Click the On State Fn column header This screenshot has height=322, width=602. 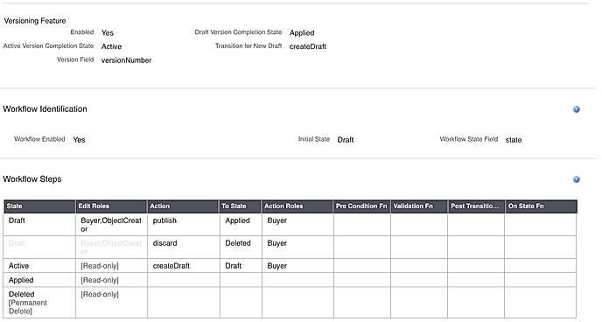tap(541, 206)
